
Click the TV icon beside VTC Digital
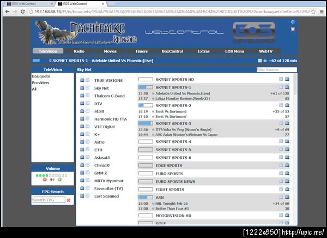82,126
